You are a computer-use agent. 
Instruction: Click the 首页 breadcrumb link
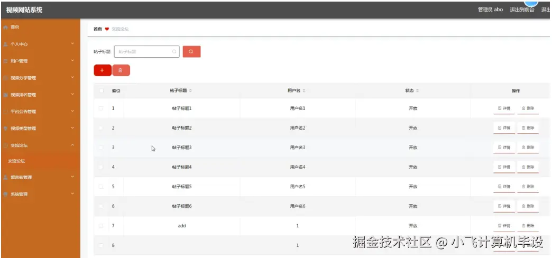[97, 29]
